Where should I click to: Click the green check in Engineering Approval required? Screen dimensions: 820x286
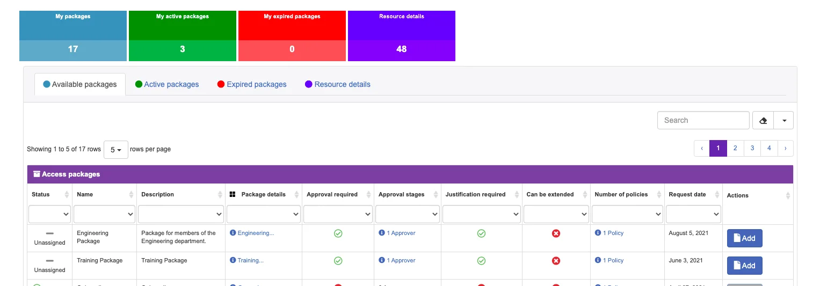coord(338,233)
